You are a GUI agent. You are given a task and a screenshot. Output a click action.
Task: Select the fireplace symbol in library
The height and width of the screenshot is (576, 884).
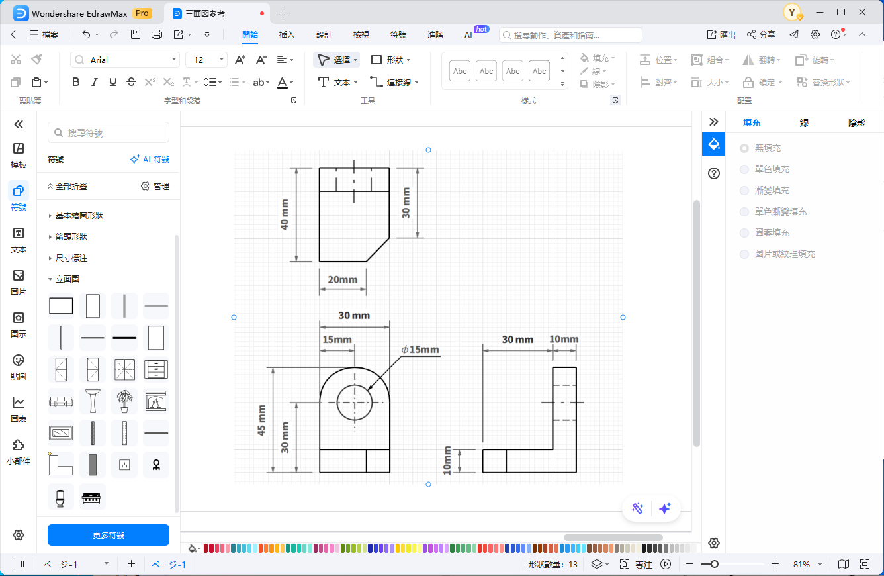[156, 401]
